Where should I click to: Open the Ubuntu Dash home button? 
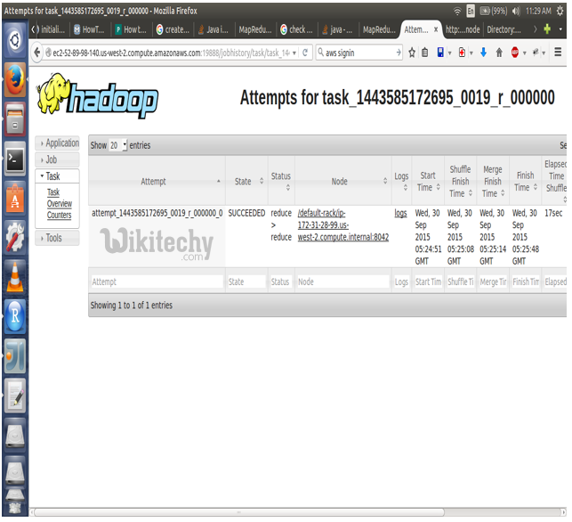click(x=14, y=40)
